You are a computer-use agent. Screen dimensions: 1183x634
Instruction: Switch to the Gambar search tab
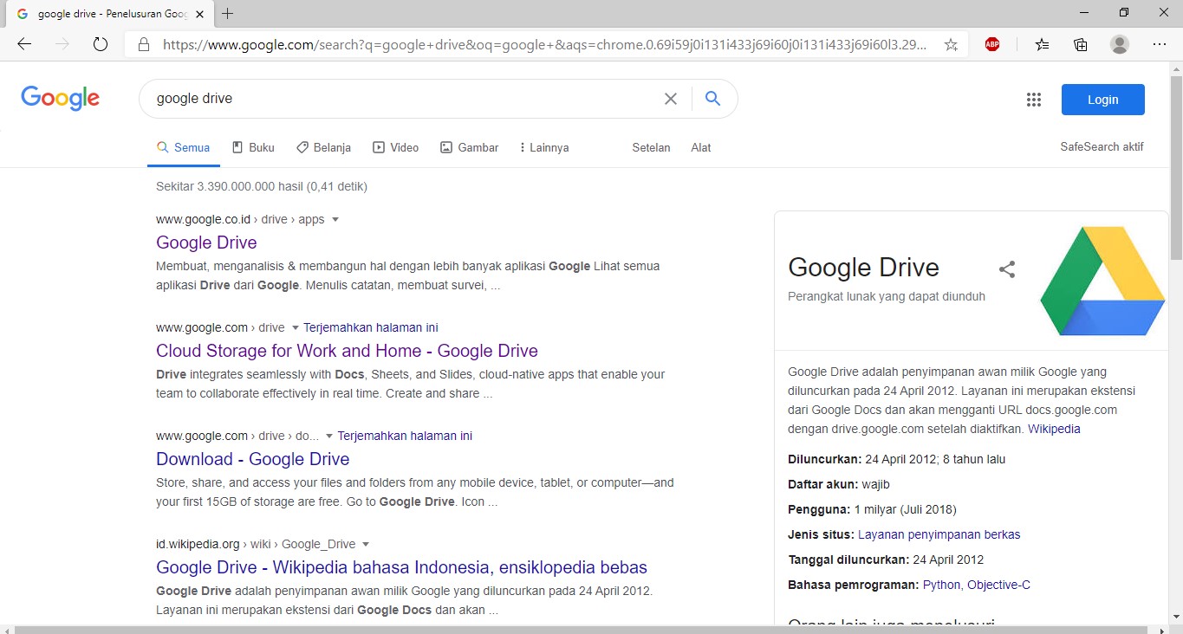click(469, 147)
